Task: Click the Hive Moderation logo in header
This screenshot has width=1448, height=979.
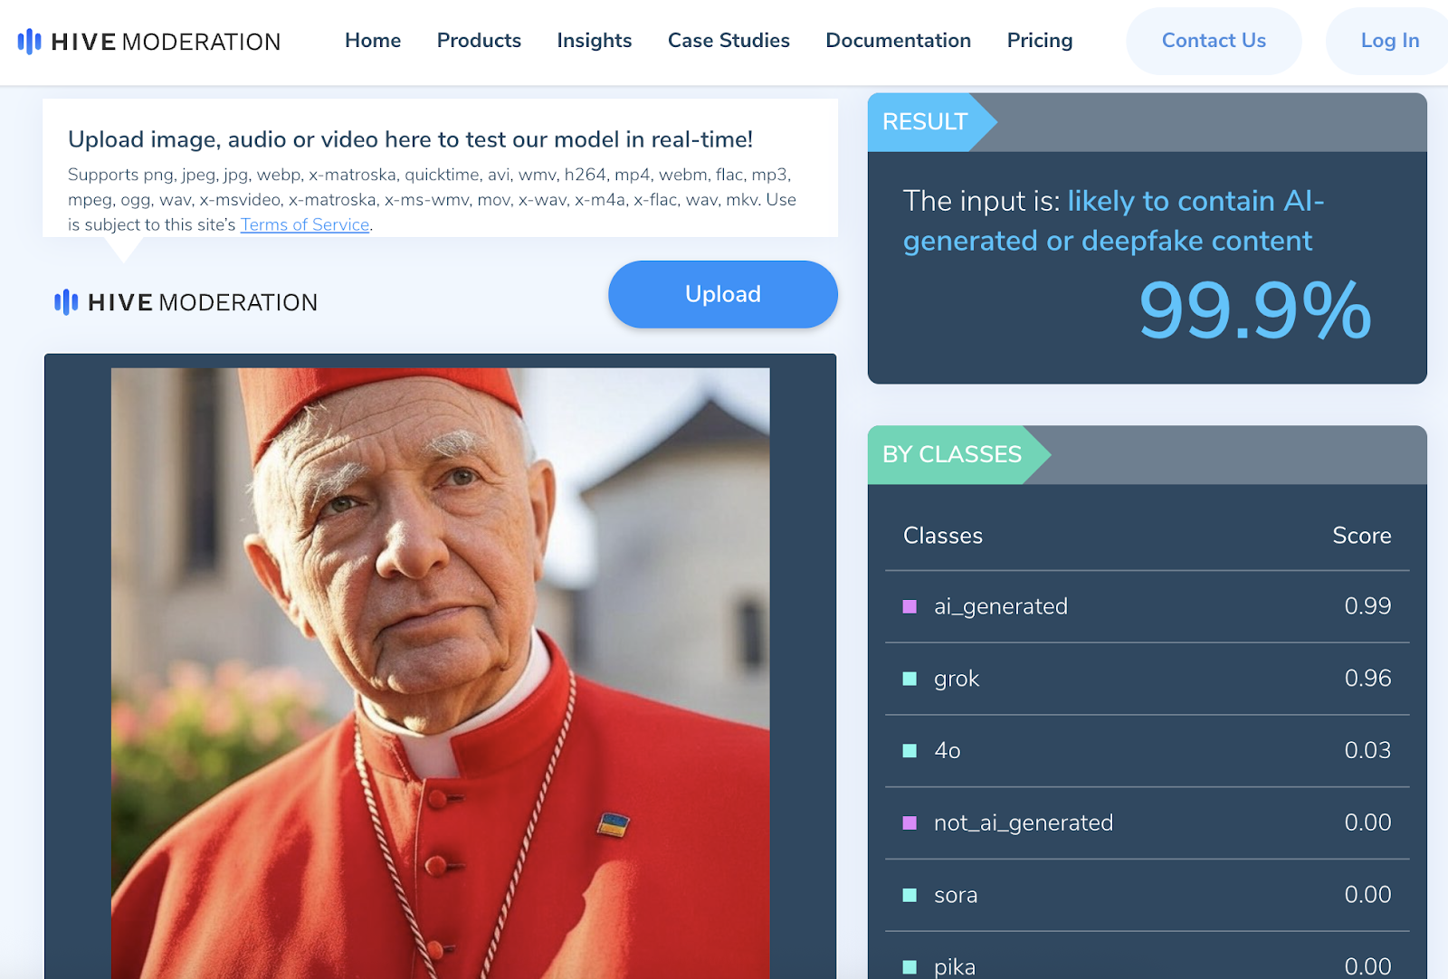Action: click(149, 41)
